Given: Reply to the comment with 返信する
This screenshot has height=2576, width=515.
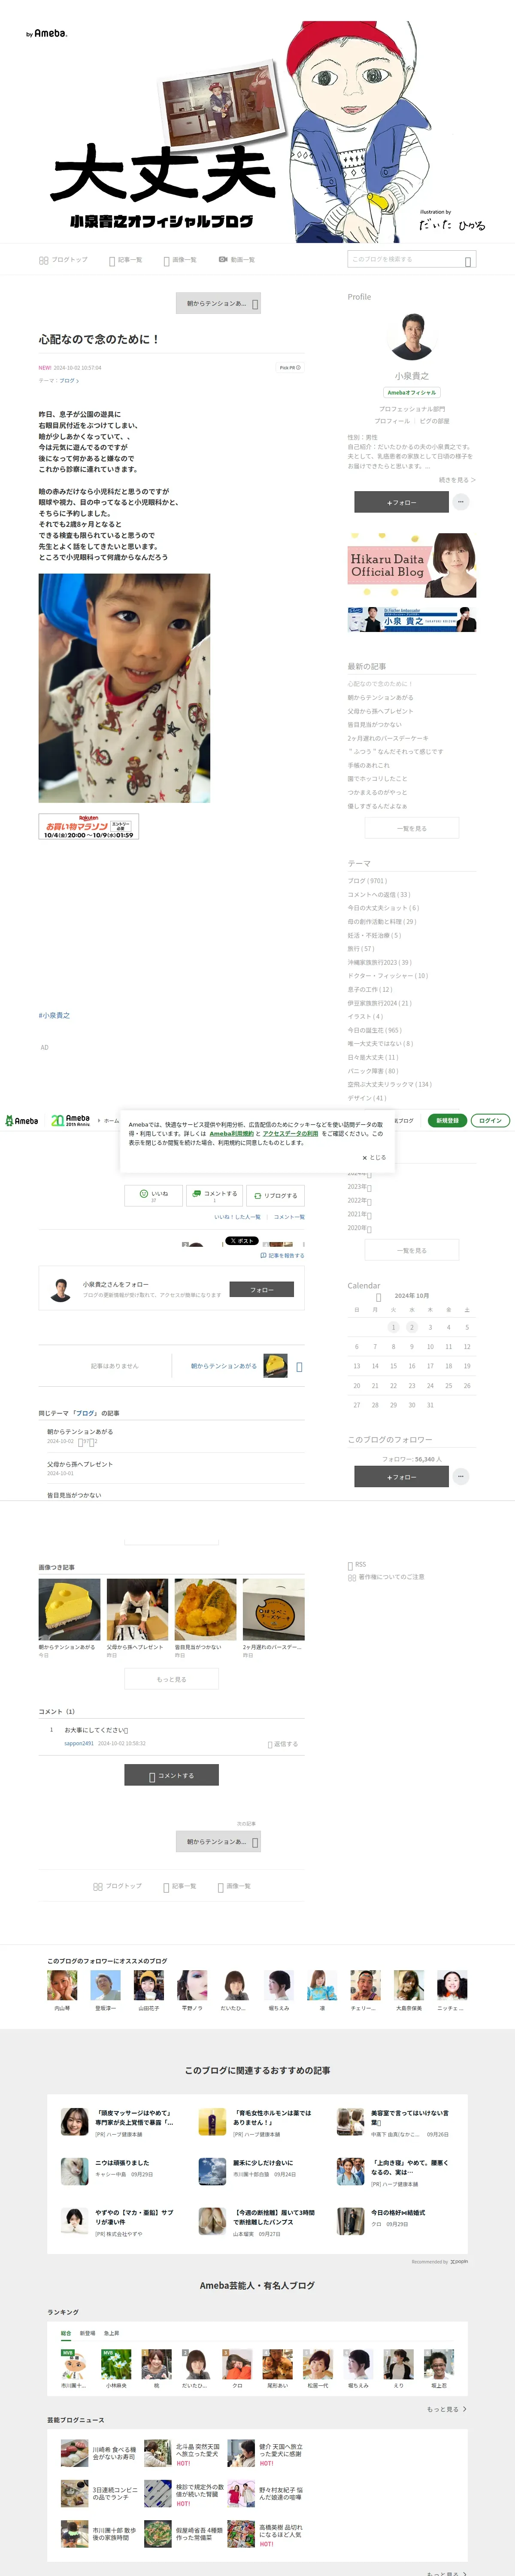Looking at the screenshot, I should coord(283,1744).
